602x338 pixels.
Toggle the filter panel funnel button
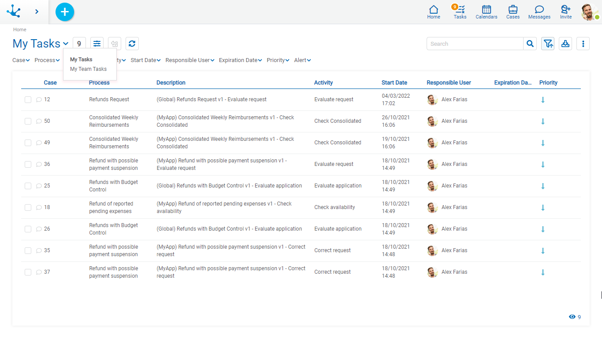point(548,44)
